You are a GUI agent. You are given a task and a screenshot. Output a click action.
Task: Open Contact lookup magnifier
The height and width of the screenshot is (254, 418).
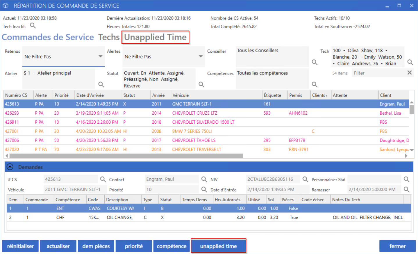click(x=204, y=179)
